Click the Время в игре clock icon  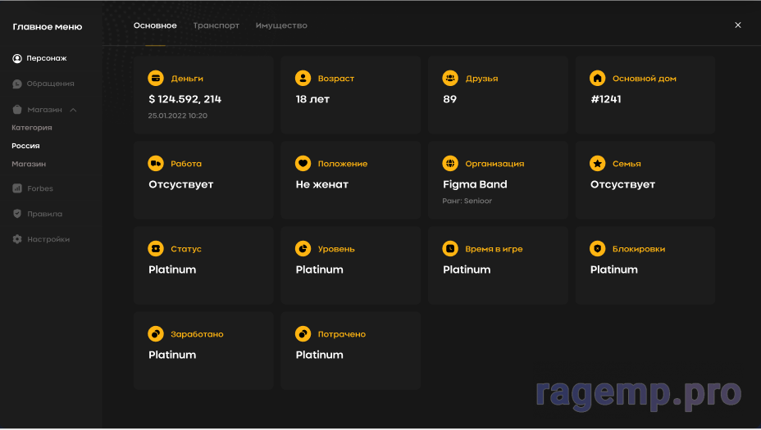point(450,249)
